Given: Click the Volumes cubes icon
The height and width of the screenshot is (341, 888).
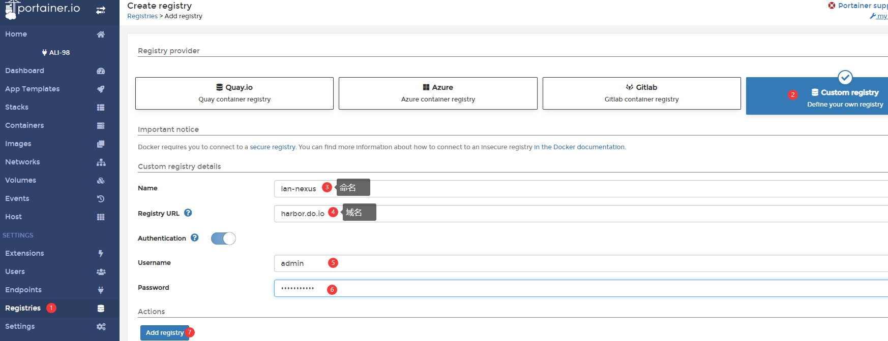Looking at the screenshot, I should 101,181.
